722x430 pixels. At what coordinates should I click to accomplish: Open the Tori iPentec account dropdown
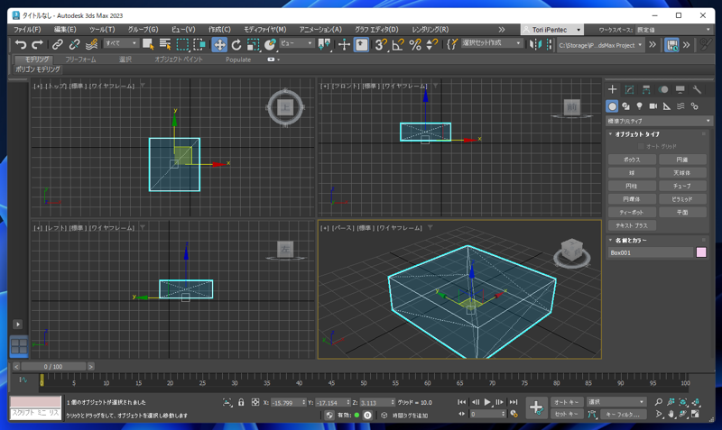[552, 30]
